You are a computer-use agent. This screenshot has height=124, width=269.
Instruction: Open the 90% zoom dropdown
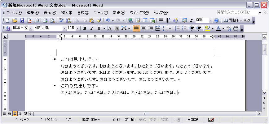(x=211, y=20)
